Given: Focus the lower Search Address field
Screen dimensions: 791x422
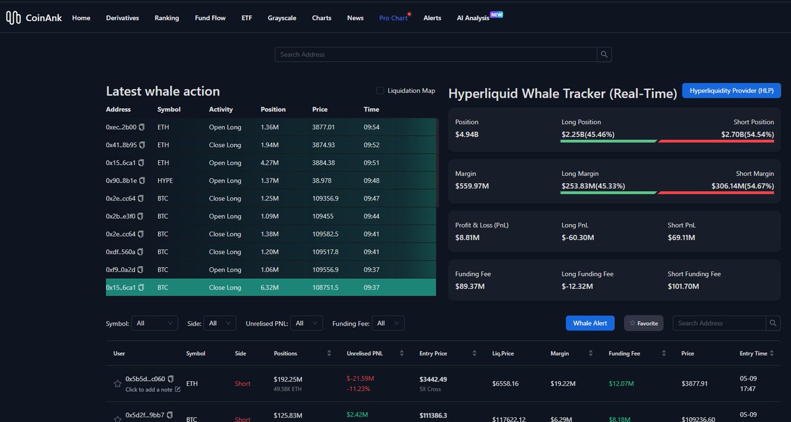Looking at the screenshot, I should pyautogui.click(x=719, y=323).
